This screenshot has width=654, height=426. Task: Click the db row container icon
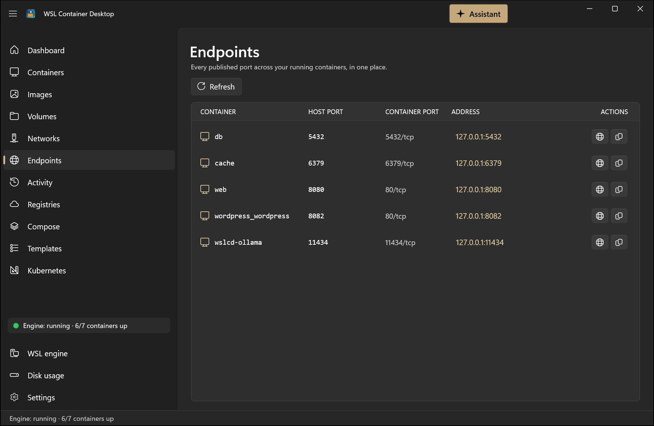(205, 136)
